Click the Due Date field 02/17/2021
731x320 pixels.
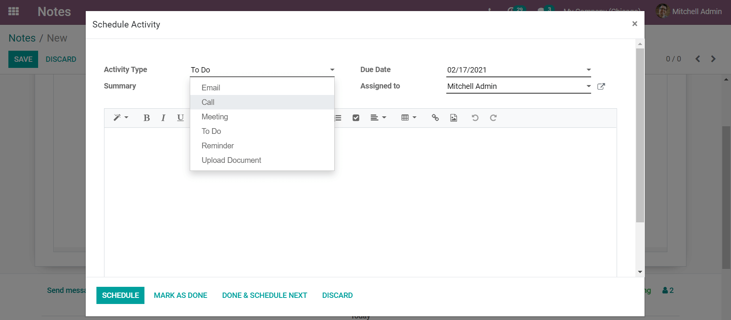point(518,70)
